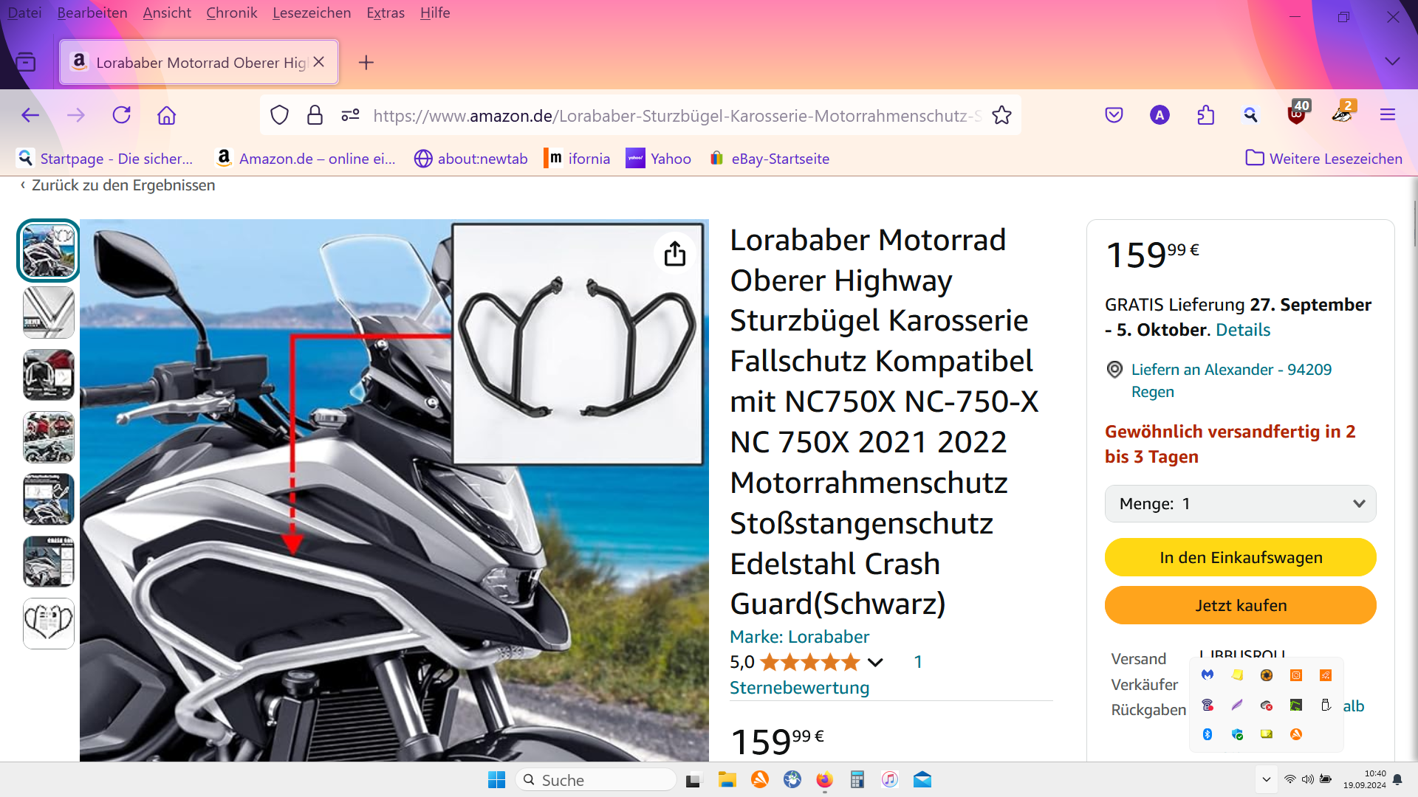Click the Jetzt kaufen button
The image size is (1418, 797).
point(1240,605)
